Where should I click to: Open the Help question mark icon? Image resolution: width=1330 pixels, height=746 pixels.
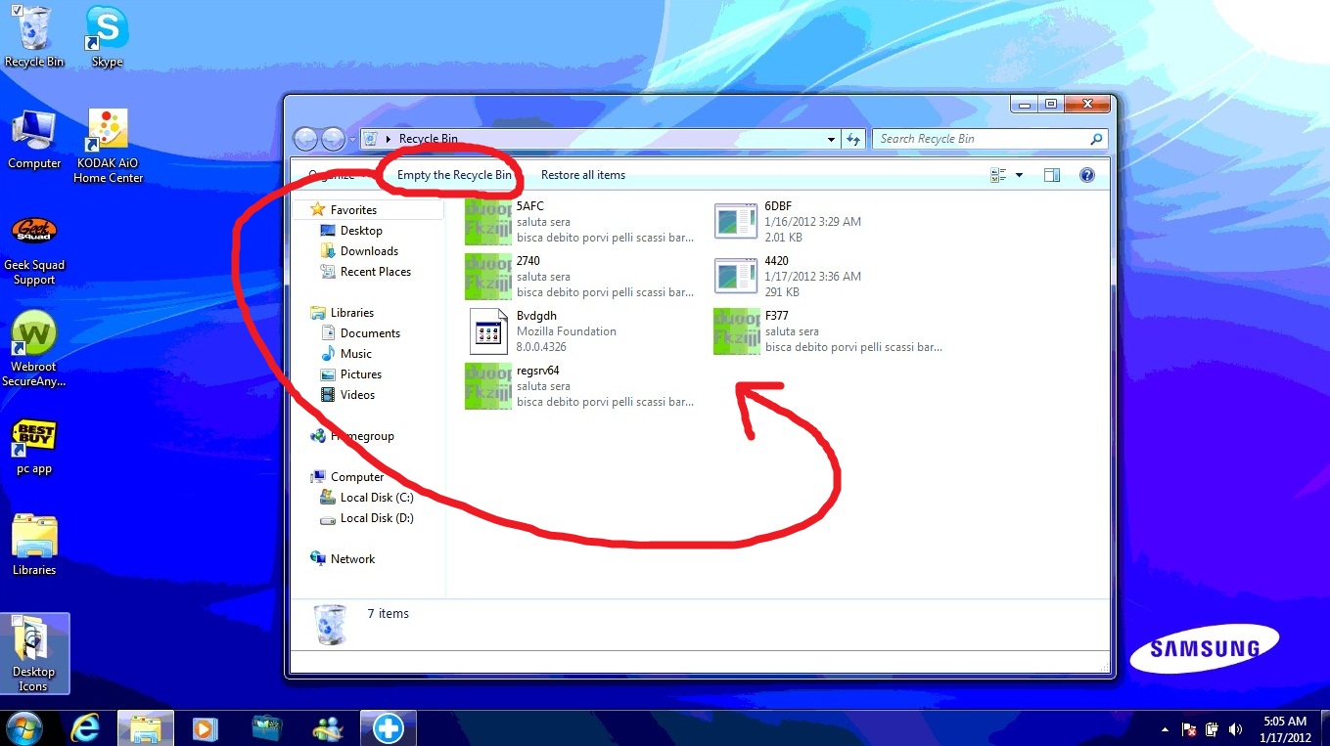tap(1086, 175)
